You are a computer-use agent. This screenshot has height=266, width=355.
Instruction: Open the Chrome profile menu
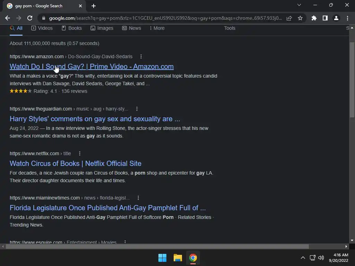tap(336, 18)
